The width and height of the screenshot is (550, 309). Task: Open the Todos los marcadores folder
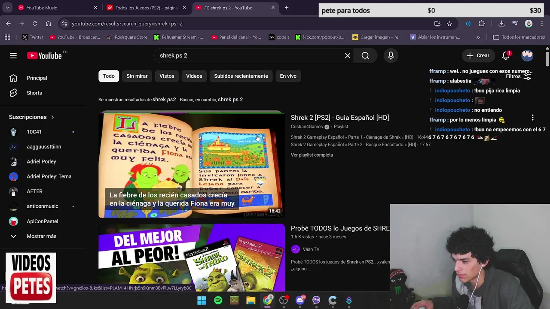click(519, 37)
